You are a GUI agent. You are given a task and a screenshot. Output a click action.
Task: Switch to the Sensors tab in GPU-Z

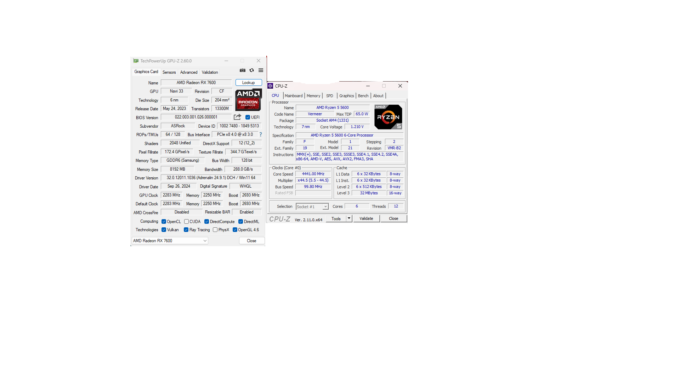169,72
